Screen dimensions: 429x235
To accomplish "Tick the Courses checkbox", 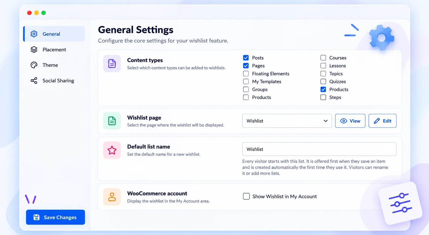I will [323, 58].
